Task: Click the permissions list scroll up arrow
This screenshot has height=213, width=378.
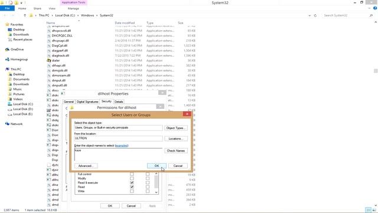Action: coord(156,173)
